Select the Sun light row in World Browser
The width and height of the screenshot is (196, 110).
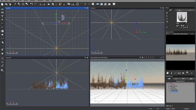click(173, 88)
